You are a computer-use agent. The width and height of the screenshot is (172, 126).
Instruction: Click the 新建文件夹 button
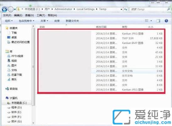(72, 21)
